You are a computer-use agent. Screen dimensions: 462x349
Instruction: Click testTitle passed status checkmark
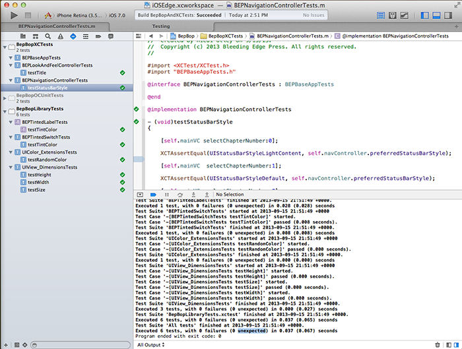pyautogui.click(x=123, y=73)
